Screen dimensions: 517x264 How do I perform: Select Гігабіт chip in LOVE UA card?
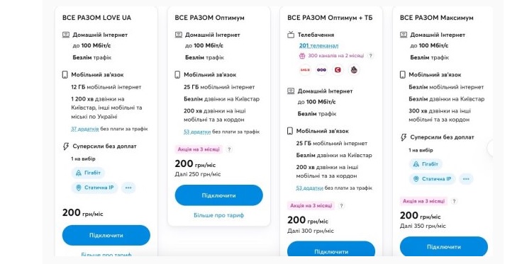click(88, 173)
